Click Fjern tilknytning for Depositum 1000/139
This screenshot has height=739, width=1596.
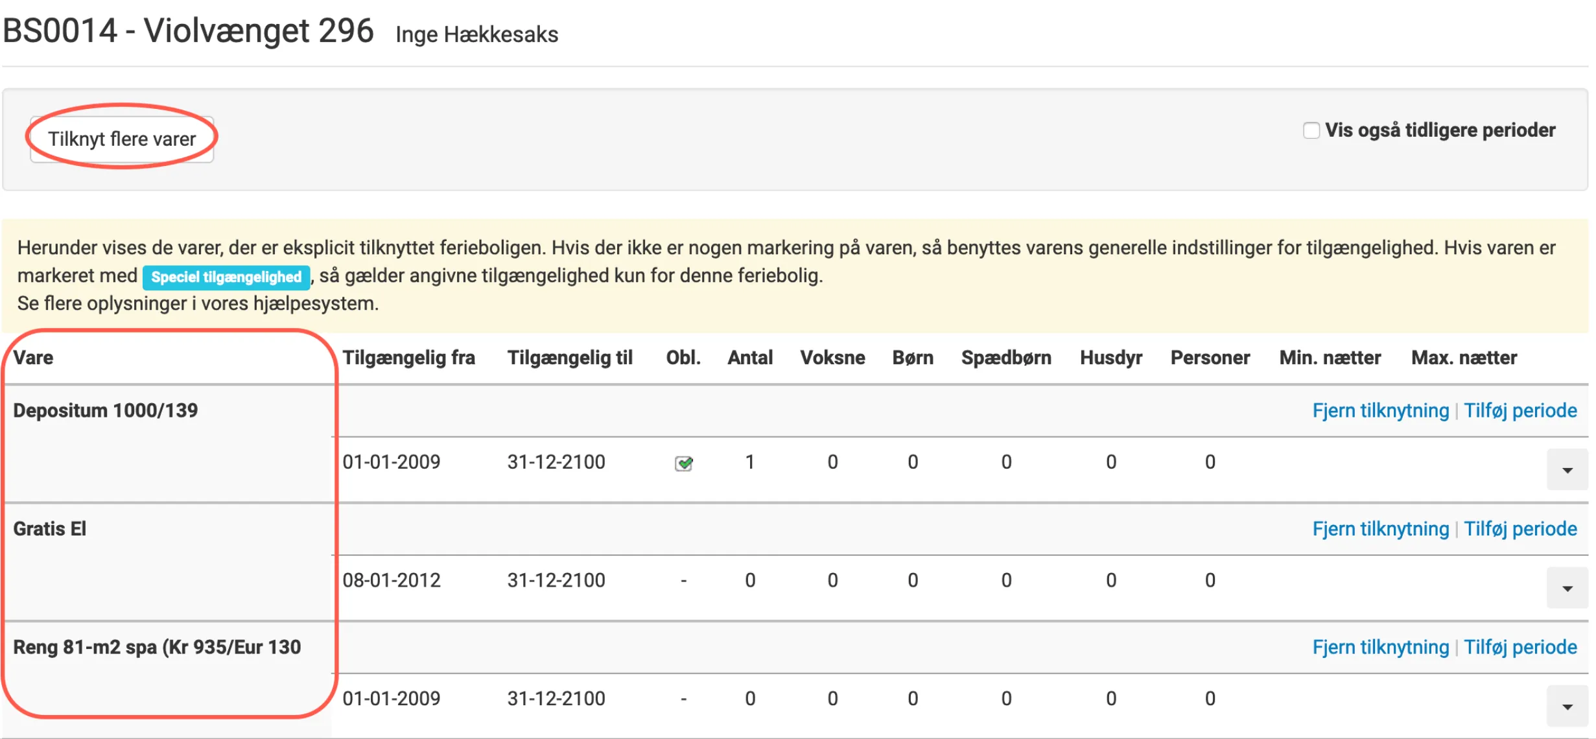(1380, 410)
